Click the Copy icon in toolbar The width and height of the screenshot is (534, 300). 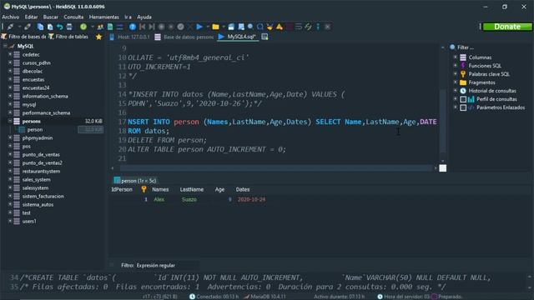click(x=40, y=27)
